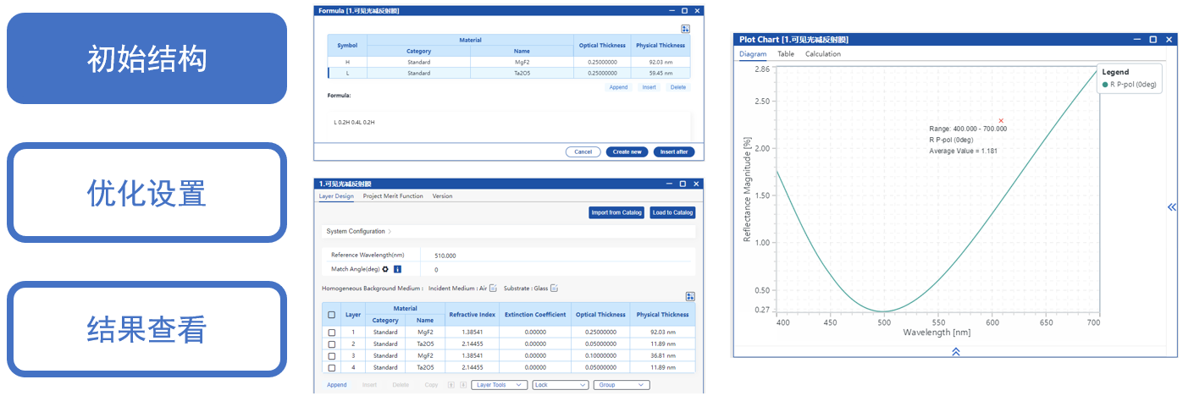The height and width of the screenshot is (396, 1183).
Task: Open the Layer Tools dropdown
Action: pyautogui.click(x=499, y=385)
